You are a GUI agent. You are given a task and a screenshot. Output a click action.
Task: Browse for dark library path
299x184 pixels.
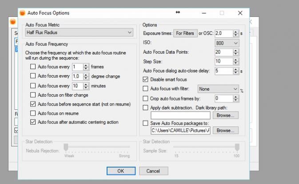(x=226, y=116)
